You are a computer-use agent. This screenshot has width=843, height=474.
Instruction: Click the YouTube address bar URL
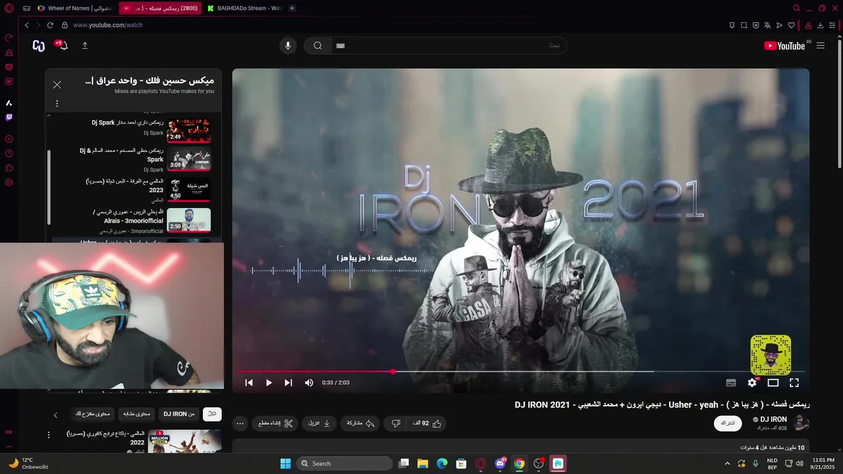point(107,25)
